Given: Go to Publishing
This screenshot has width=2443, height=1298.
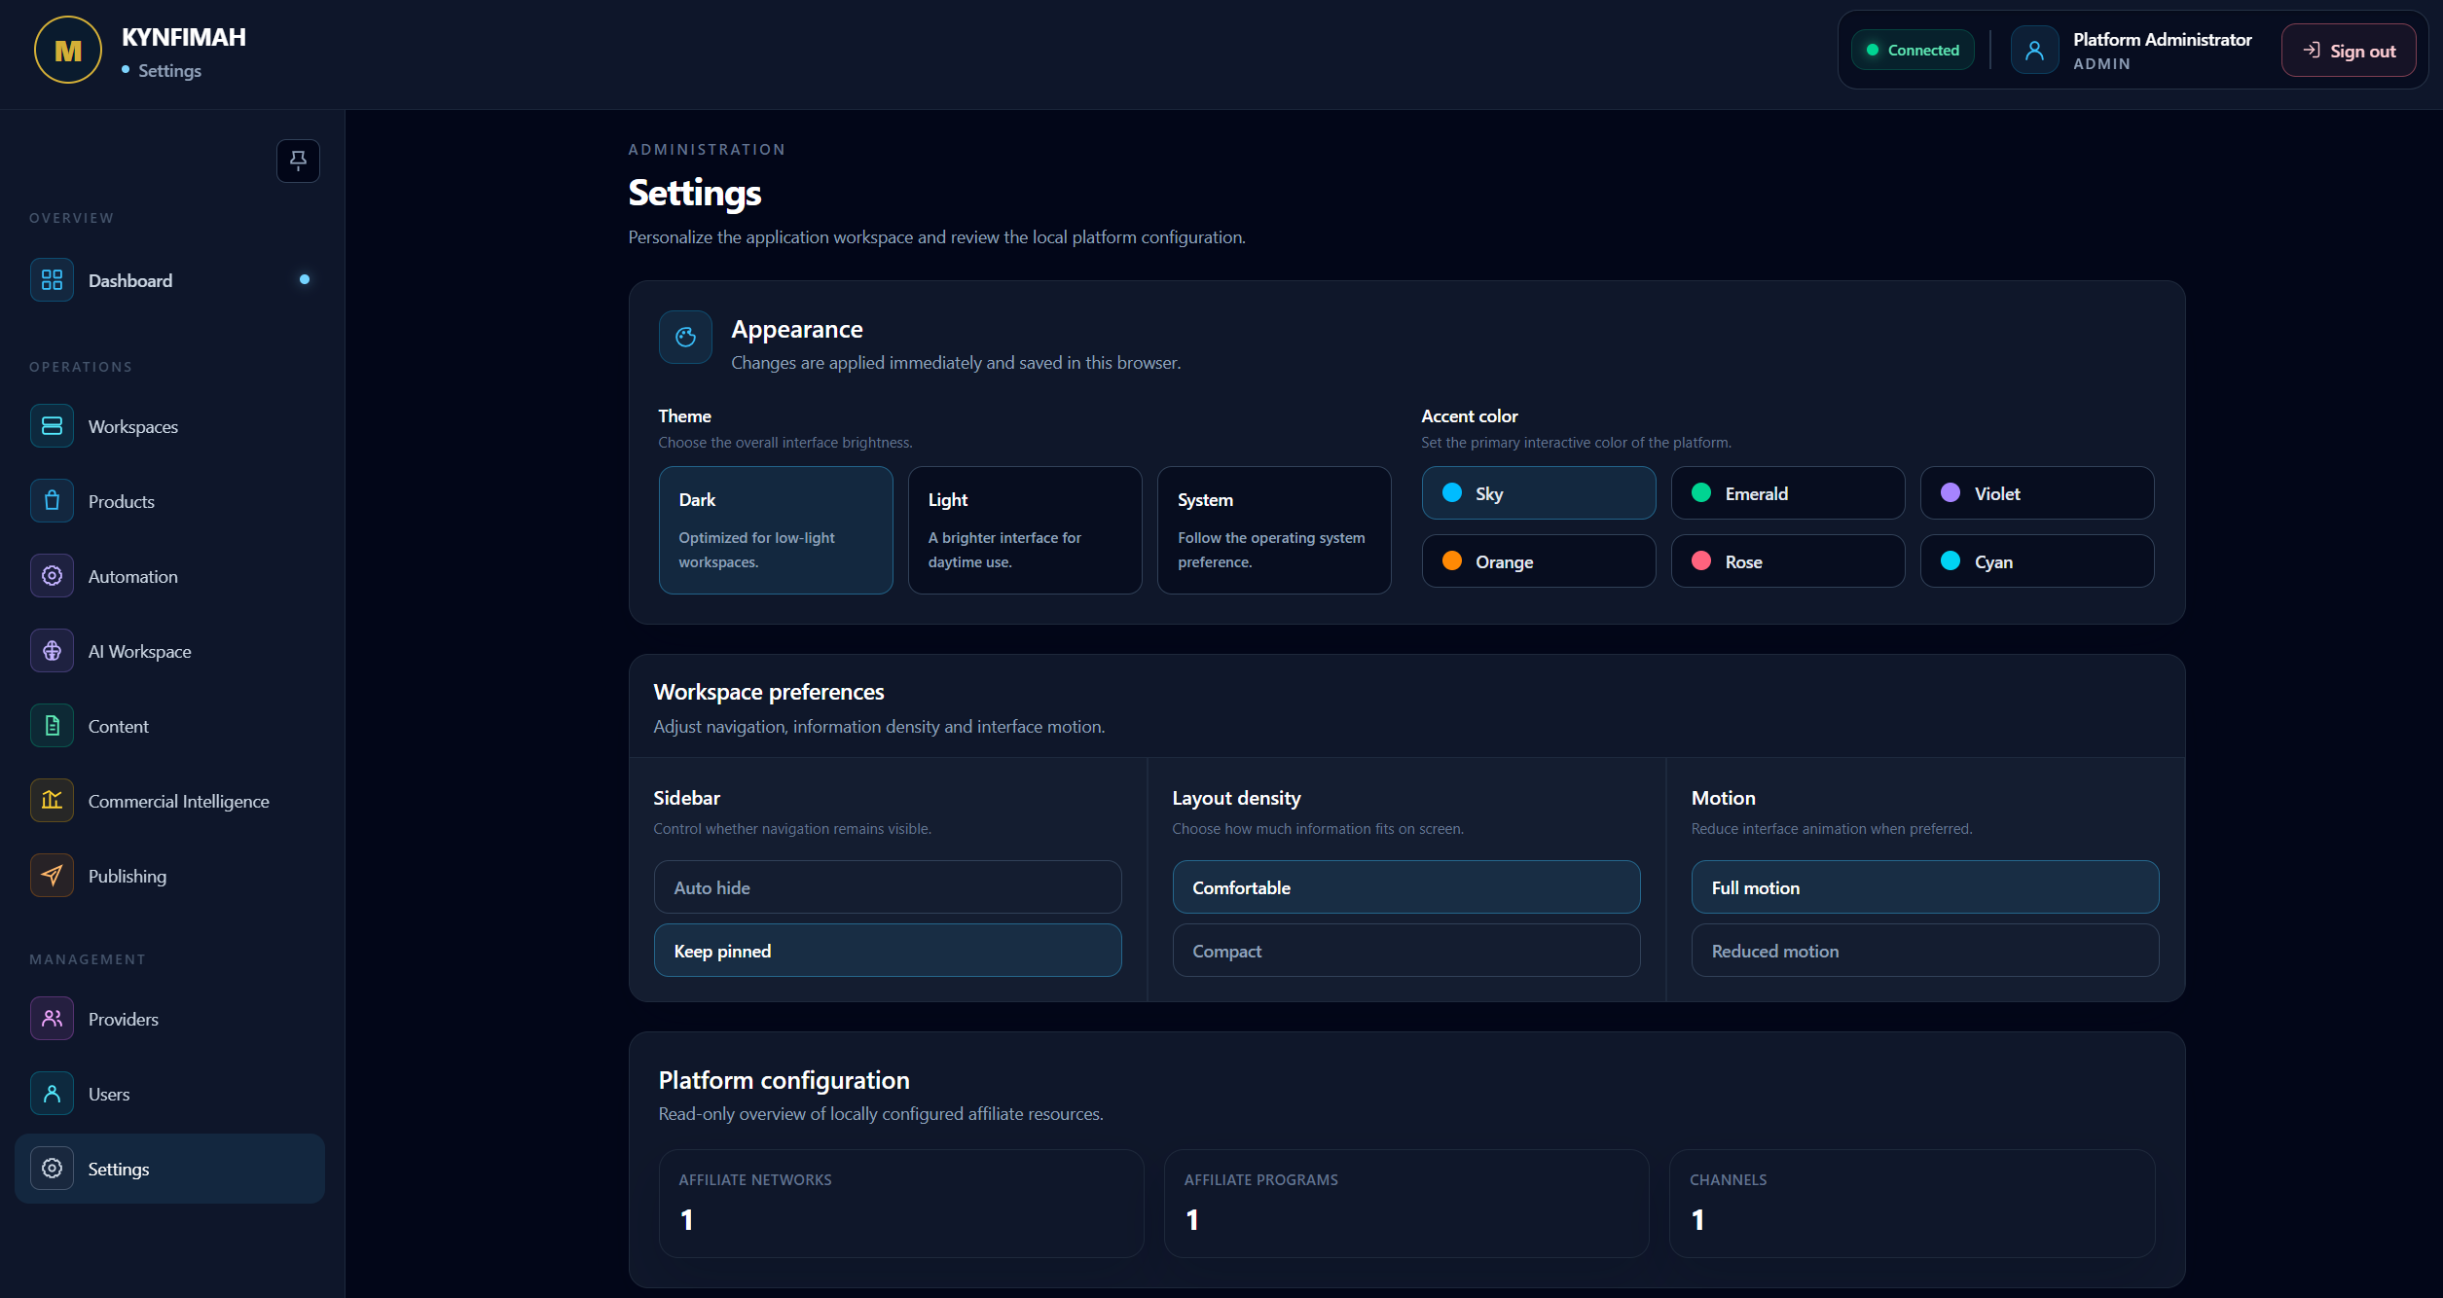Looking at the screenshot, I should point(170,876).
